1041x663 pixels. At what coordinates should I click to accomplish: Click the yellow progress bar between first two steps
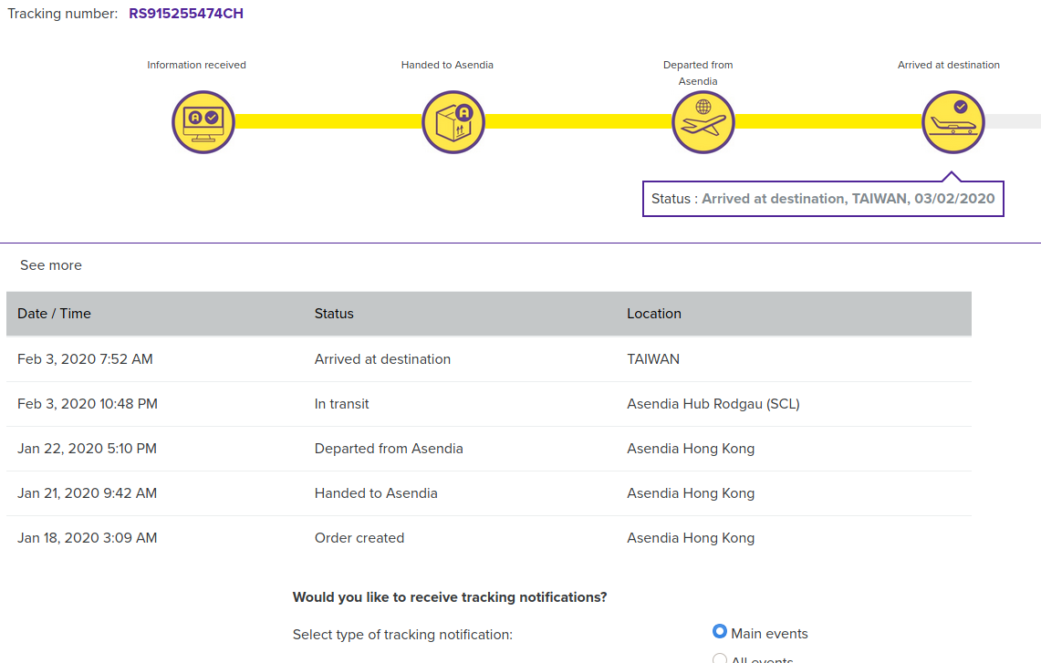tap(328, 122)
